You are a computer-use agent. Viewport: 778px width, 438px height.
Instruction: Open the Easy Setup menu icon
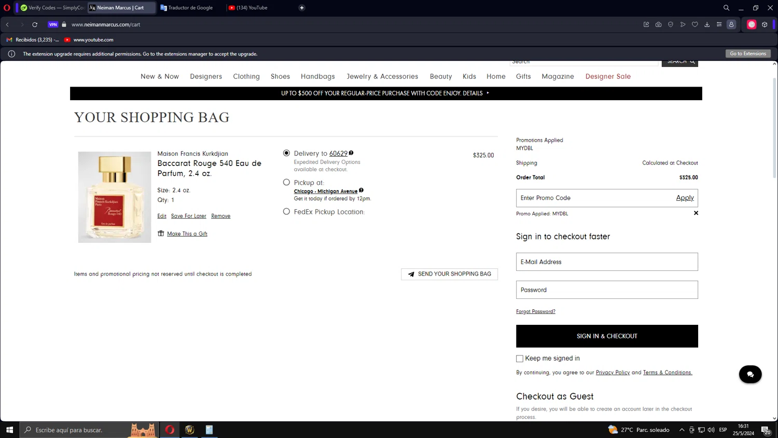[x=719, y=24]
